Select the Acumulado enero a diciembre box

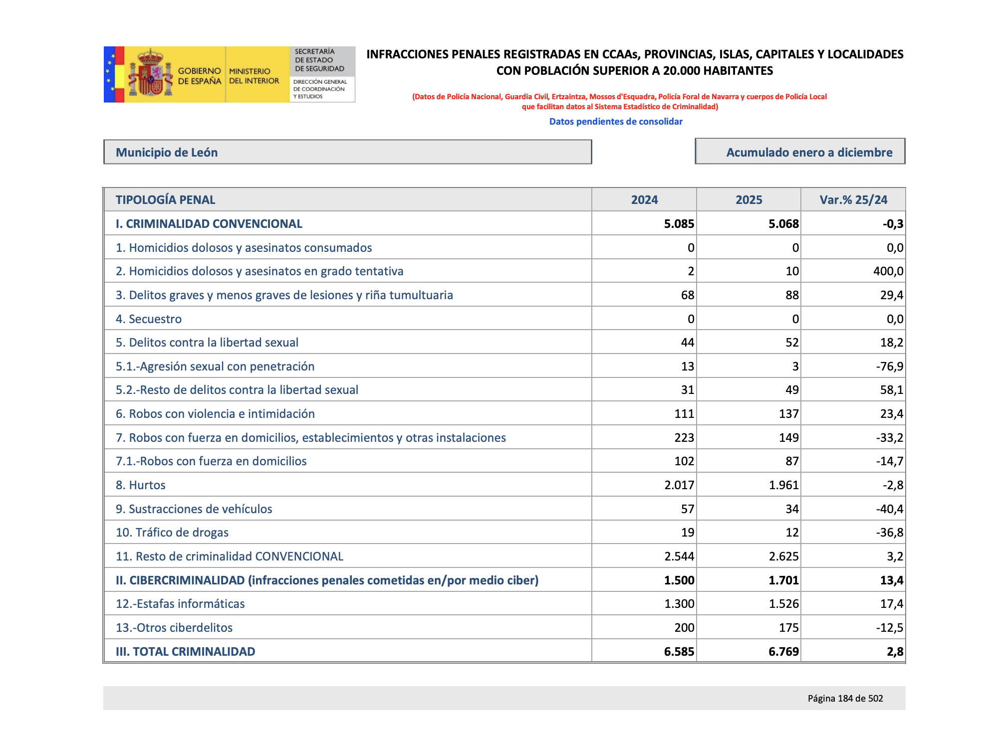pyautogui.click(x=798, y=153)
